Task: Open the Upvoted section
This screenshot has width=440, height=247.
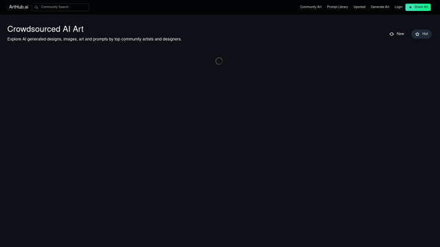Action: click(359, 7)
